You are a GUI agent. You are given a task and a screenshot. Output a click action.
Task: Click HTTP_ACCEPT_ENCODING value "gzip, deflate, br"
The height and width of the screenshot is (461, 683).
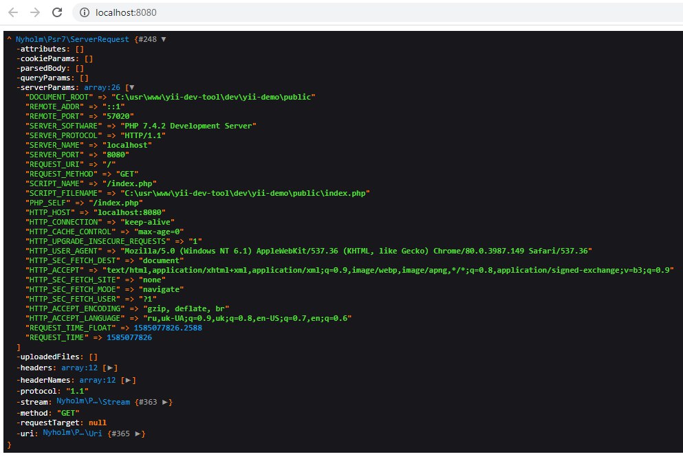(186, 308)
